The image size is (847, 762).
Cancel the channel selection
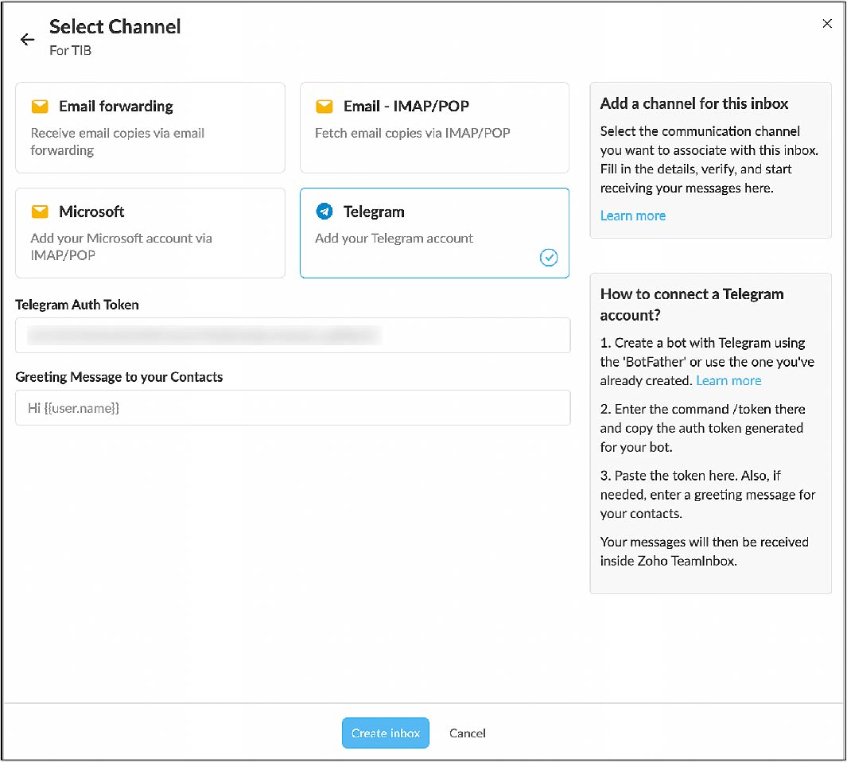[x=468, y=733]
